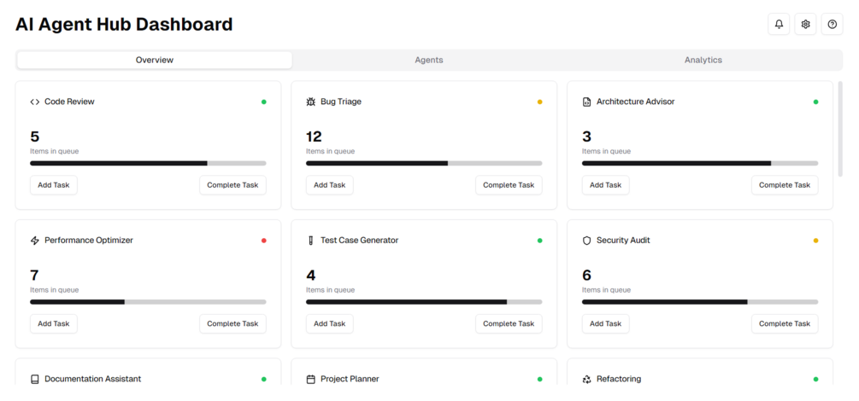Add a task to Security Audit
The image size is (859, 401).
pos(606,324)
